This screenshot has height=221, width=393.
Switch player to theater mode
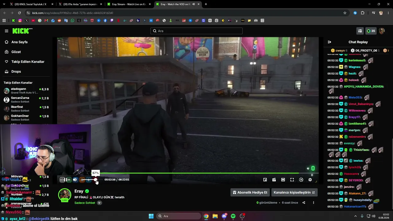(x=283, y=180)
